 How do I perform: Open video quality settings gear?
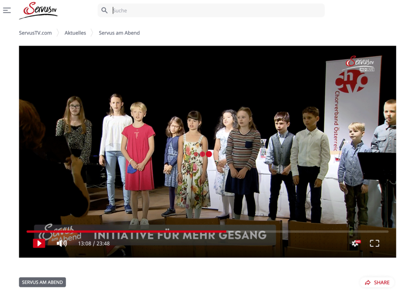[x=355, y=243]
